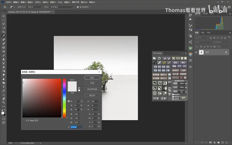The width and height of the screenshot is (232, 145).
Task: Switch to the 通道 tab
Action: tap(203, 33)
